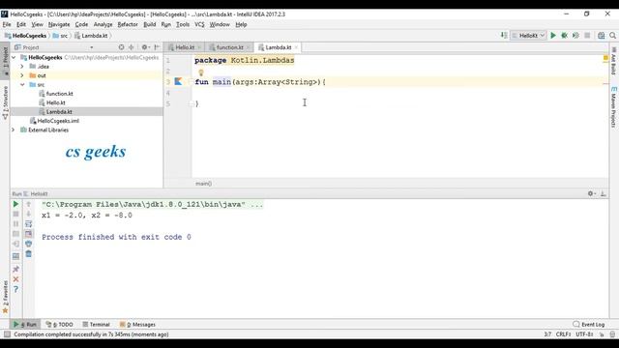Open the Build menu

pyautogui.click(x=150, y=24)
